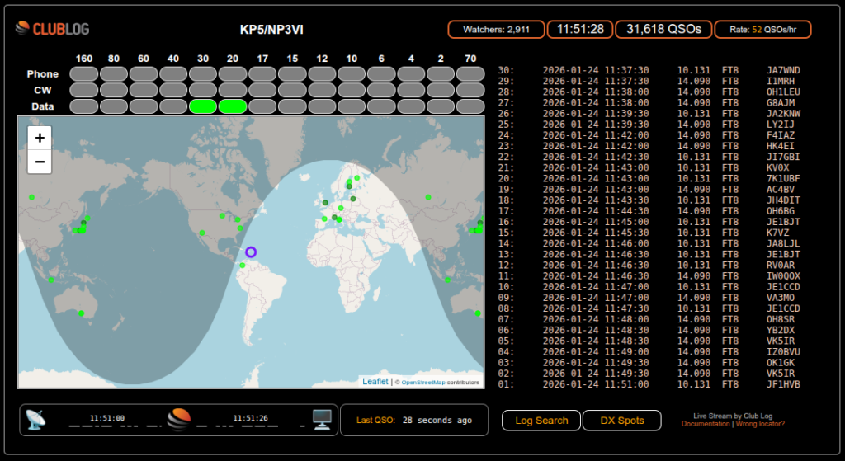The height and width of the screenshot is (461, 845).
Task: Select the green Data 20m band indicator
Action: click(233, 106)
